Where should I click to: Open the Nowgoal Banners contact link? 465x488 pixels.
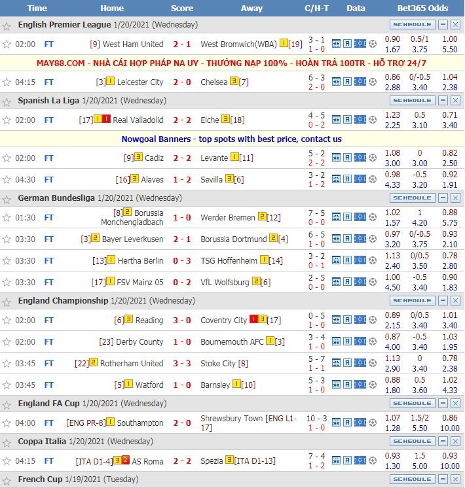pyautogui.click(x=232, y=139)
